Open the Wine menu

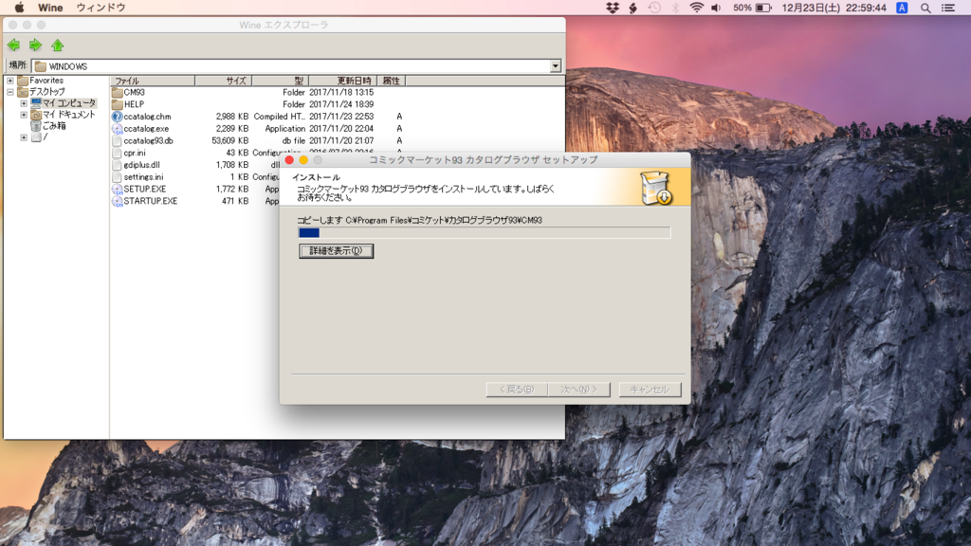click(x=50, y=8)
